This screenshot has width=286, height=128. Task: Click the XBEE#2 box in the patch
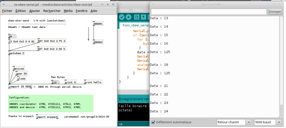point(98,42)
